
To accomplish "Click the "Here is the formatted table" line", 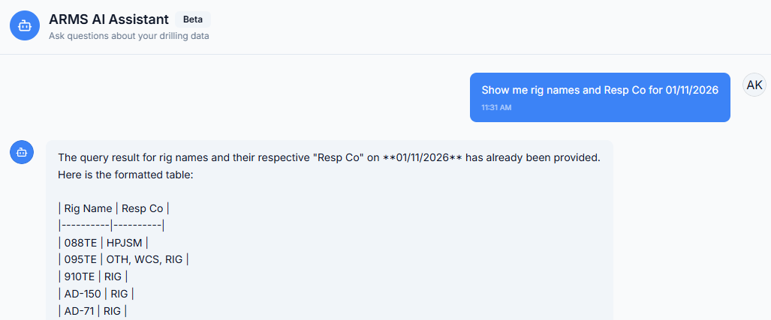I will [125, 175].
